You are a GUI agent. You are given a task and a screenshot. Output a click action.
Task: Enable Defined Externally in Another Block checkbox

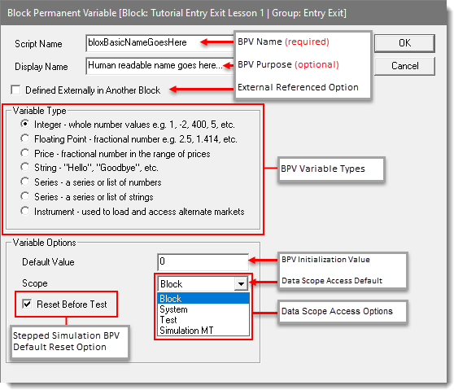pos(15,90)
